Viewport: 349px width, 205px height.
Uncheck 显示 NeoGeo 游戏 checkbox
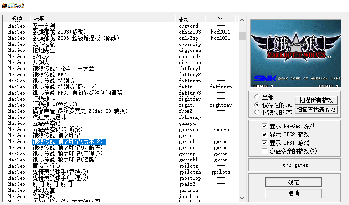[264, 126]
